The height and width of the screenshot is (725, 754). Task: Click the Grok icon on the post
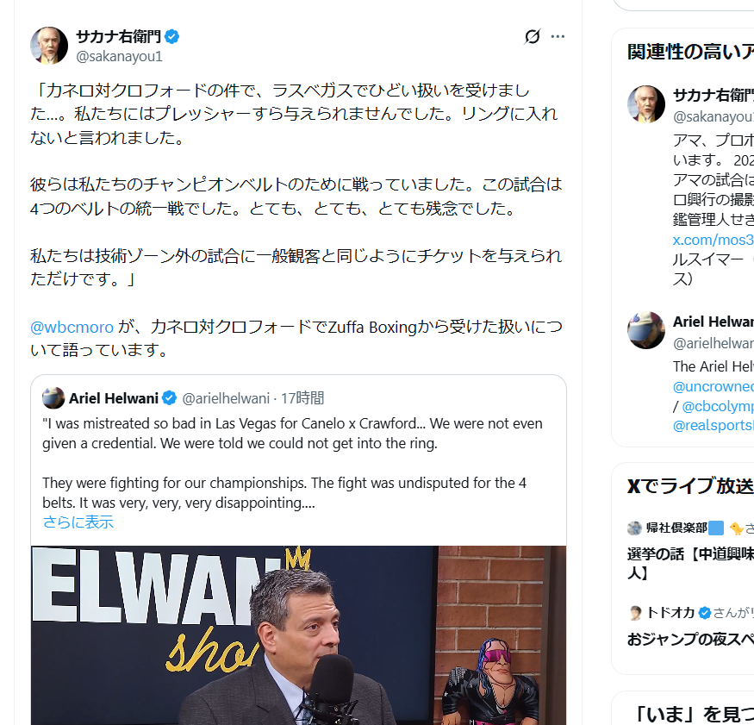pos(533,36)
